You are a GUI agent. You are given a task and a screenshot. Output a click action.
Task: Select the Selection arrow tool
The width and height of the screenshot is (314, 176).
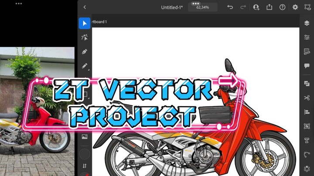(x=85, y=23)
